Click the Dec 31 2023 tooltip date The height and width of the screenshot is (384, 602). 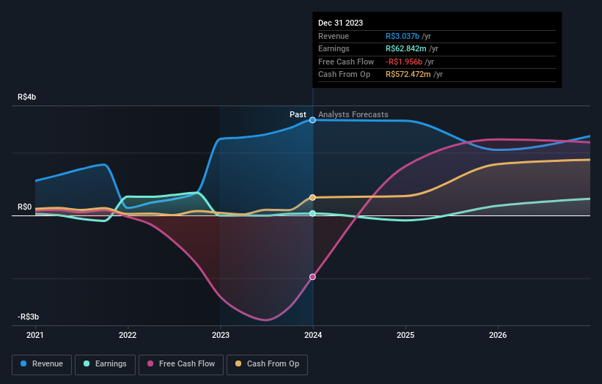click(x=340, y=23)
